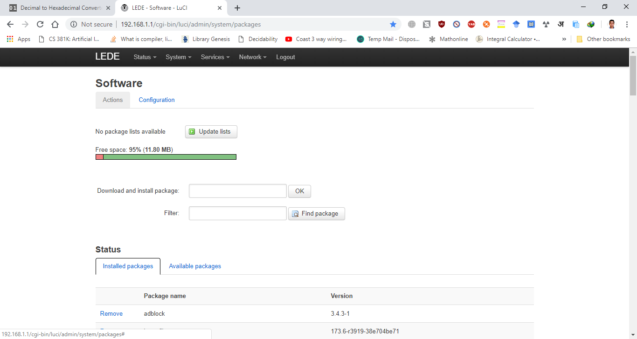Click the Hindi letter extension icon
Image resolution: width=637 pixels, height=339 pixels.
[x=561, y=24]
